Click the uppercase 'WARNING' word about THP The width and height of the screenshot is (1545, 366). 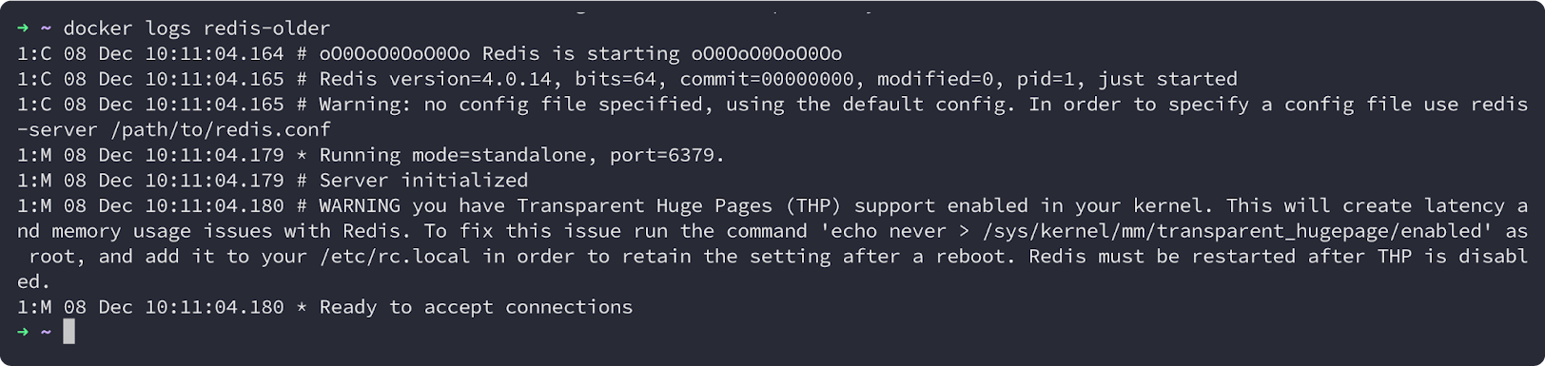coord(360,205)
